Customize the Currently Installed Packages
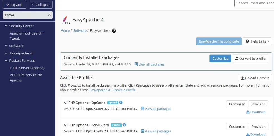This screenshot has height=136, width=274. (x=220, y=59)
